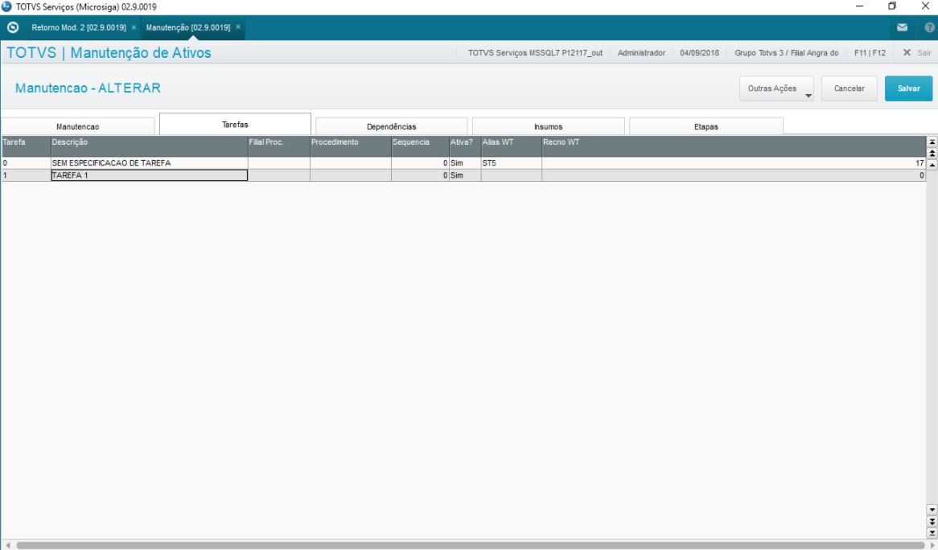Expand the Outras Ações dropdown

pyautogui.click(x=776, y=88)
